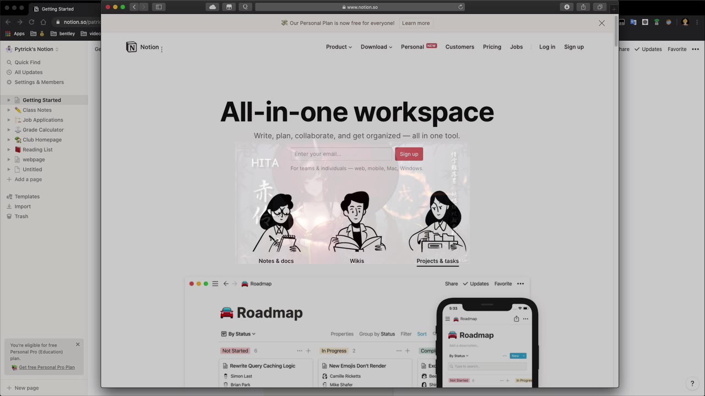The image size is (705, 396).
Task: Click the Rewrite Query Caching Logic card
Action: click(266, 373)
